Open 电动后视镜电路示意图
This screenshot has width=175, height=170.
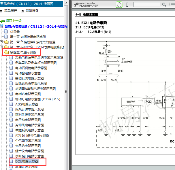31,68
